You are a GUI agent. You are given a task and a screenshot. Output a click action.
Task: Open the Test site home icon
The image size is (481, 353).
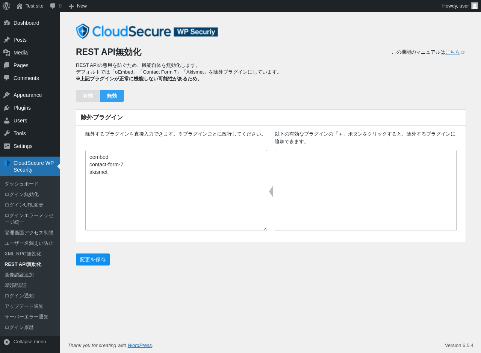(20, 6)
